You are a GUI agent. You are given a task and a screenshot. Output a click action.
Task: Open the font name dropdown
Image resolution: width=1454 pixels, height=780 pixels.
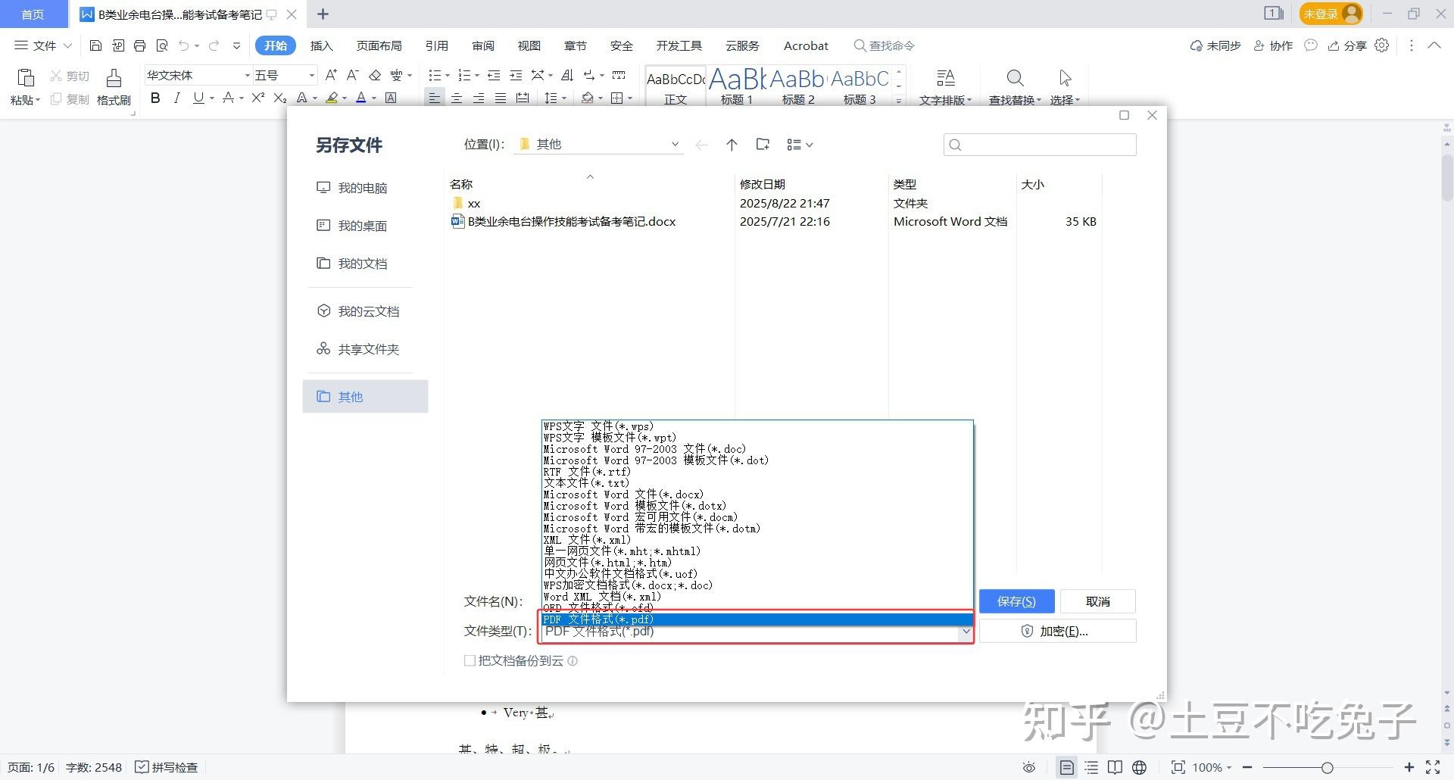(x=247, y=75)
